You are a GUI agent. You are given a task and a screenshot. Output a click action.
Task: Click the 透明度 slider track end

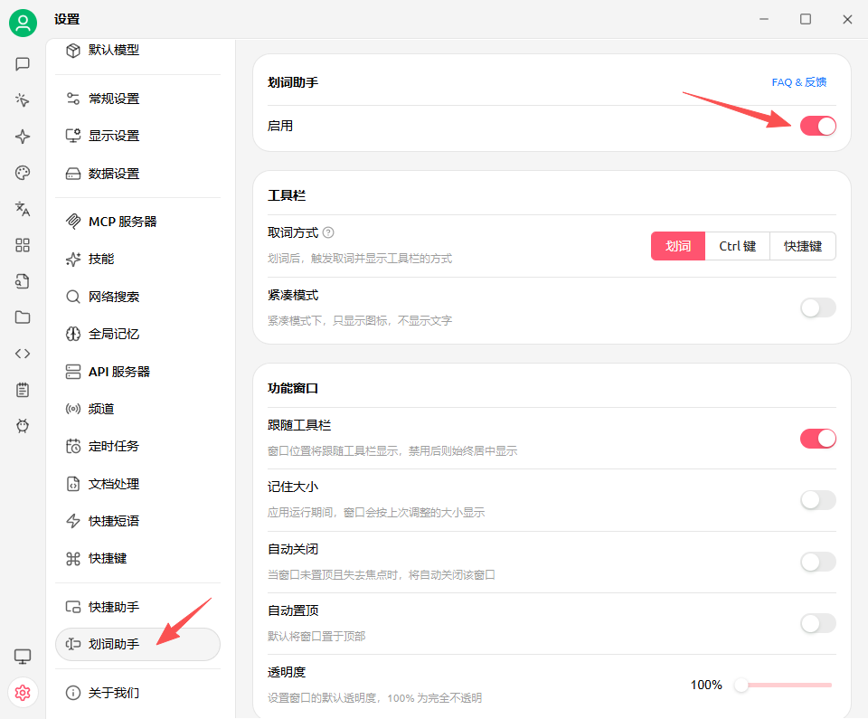coord(830,686)
